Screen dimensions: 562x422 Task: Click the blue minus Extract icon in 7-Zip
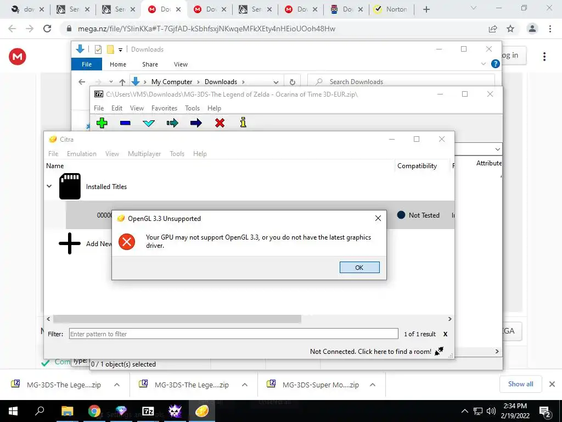(x=125, y=123)
